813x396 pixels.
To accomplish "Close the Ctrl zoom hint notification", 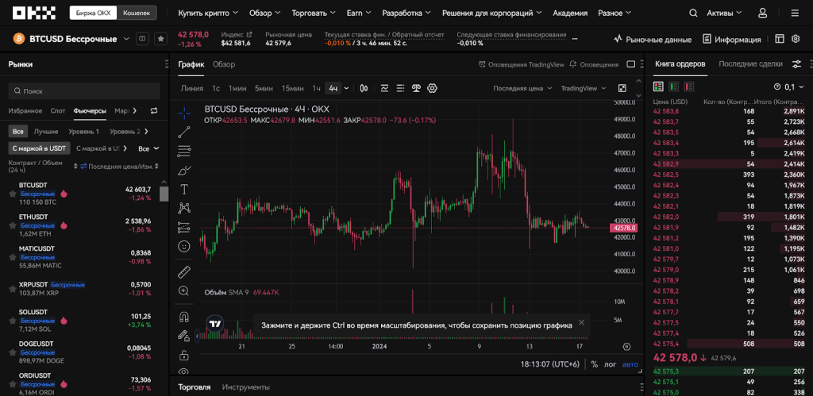I will (x=581, y=322).
